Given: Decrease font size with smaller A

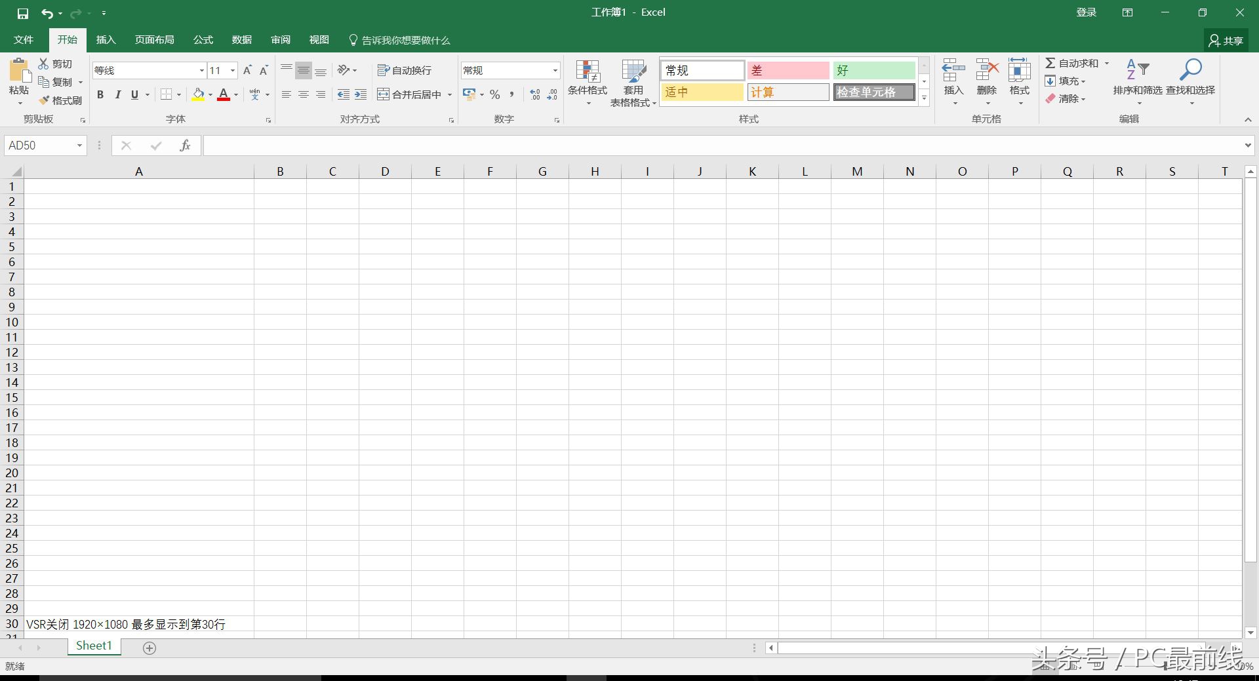Looking at the screenshot, I should tap(264, 70).
